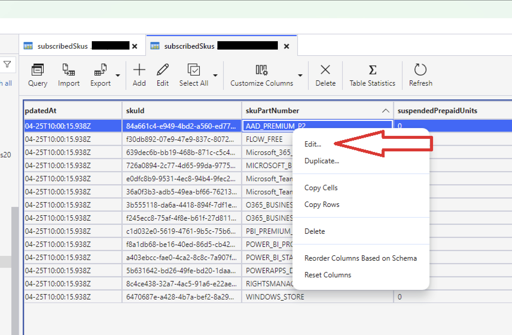
Task: Click the left panel vertical scrollbar
Action: tap(15, 271)
